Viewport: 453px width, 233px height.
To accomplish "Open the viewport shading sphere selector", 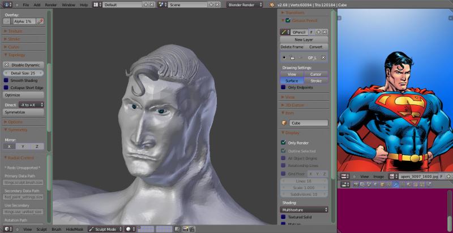I will pos(130,229).
